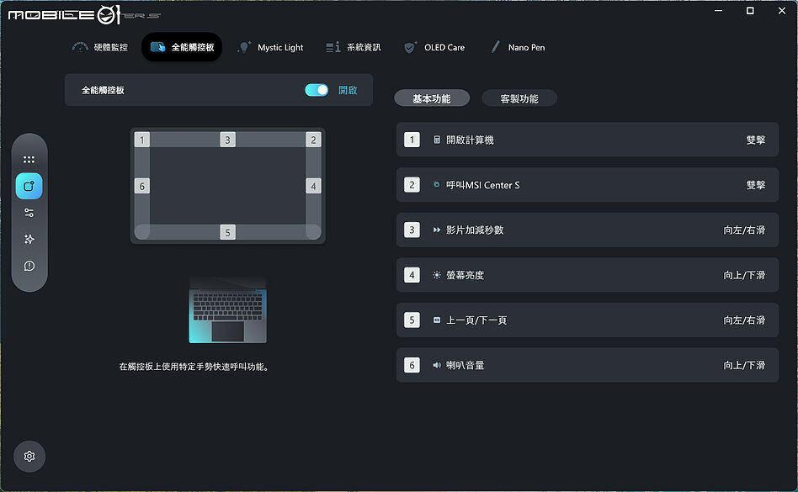Switch to the 系統資訊 tab
This screenshot has width=798, height=492.
coord(354,47)
